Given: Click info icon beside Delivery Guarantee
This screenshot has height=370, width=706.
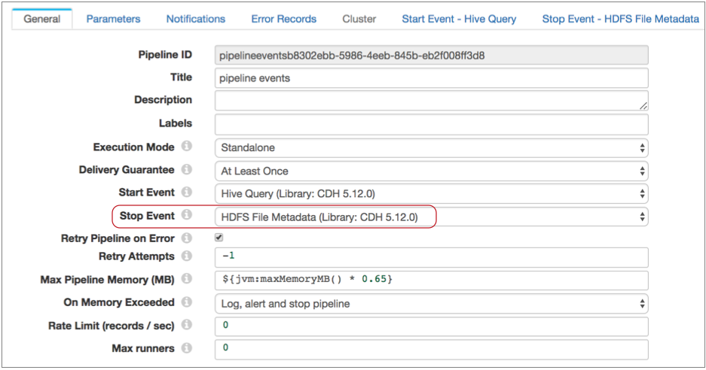Looking at the screenshot, I should [187, 170].
